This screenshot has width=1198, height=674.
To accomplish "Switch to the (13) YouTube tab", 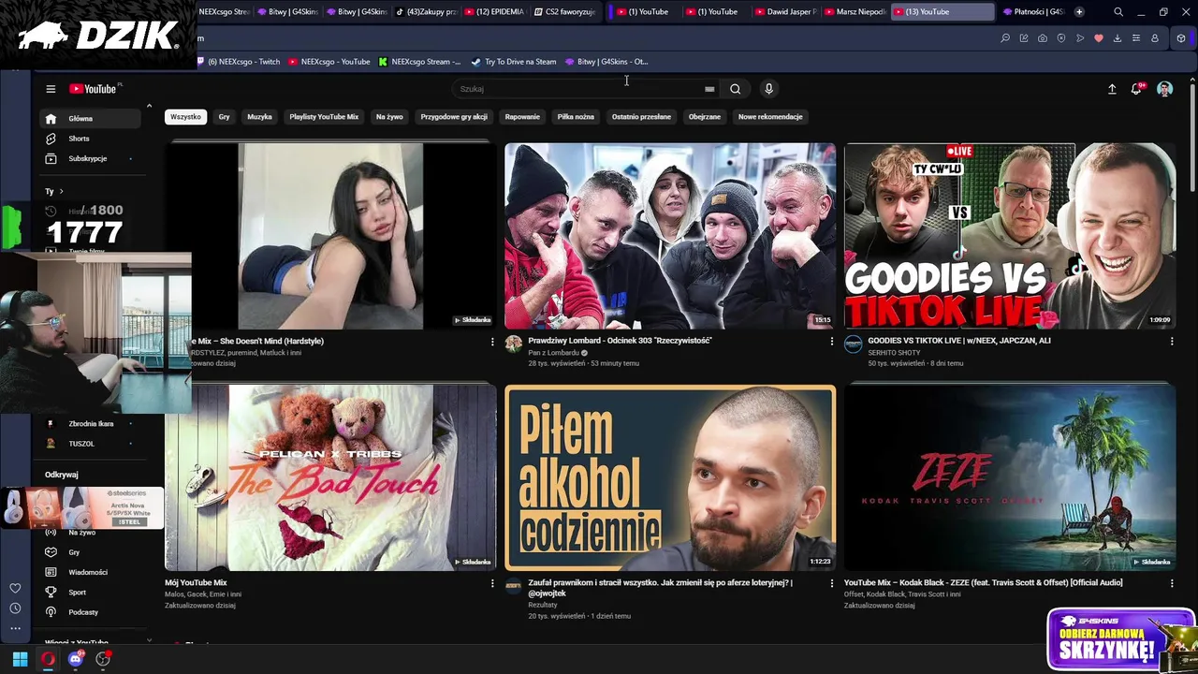I will tap(942, 12).
